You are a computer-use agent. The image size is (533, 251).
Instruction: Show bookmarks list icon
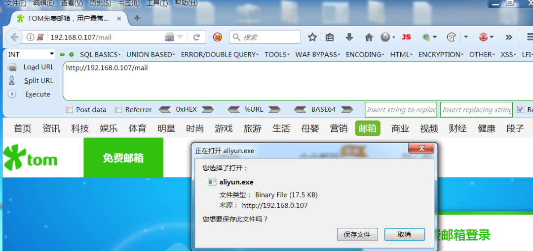[329, 37]
